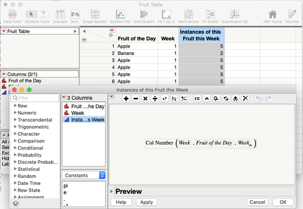
Task: Open the Distribution platform icon
Action: (x=144, y=17)
